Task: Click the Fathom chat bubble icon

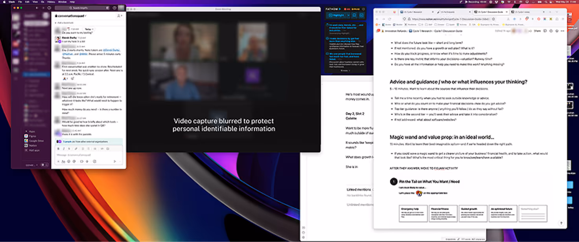Action: coord(361,15)
